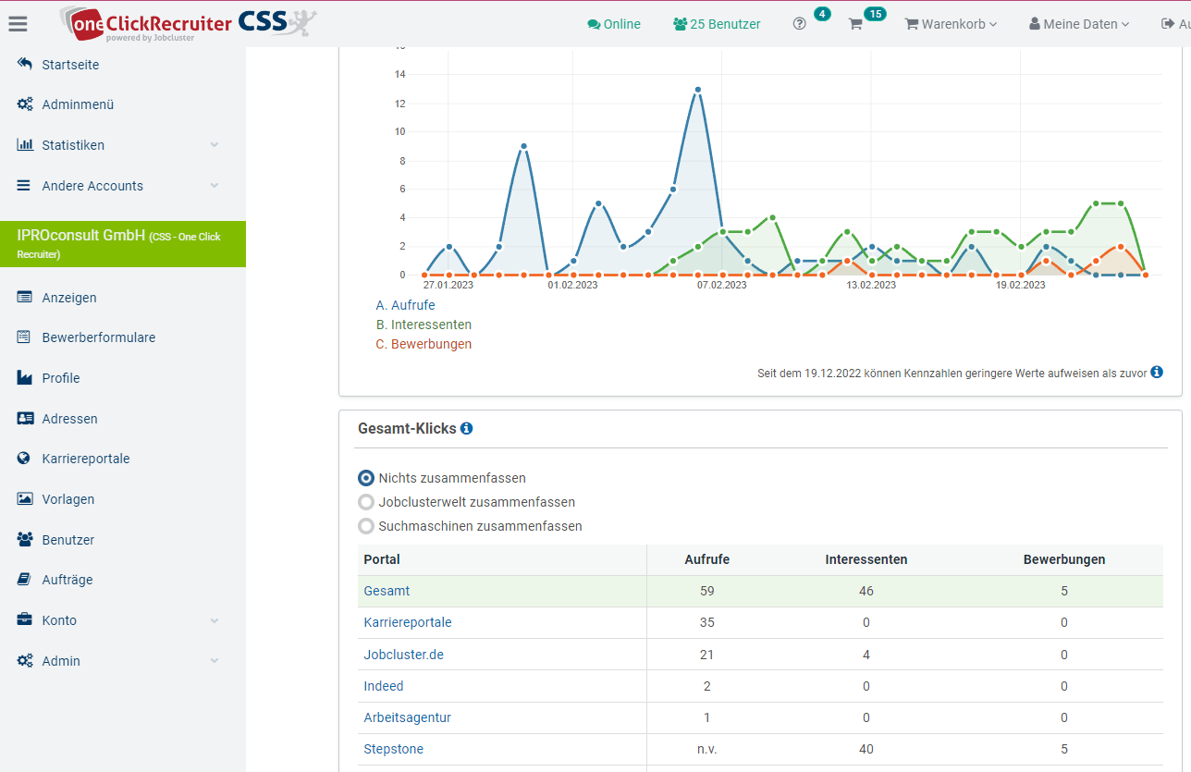The width and height of the screenshot is (1191, 772).
Task: Expand the Statistiken submenu chevron
Action: tap(215, 145)
